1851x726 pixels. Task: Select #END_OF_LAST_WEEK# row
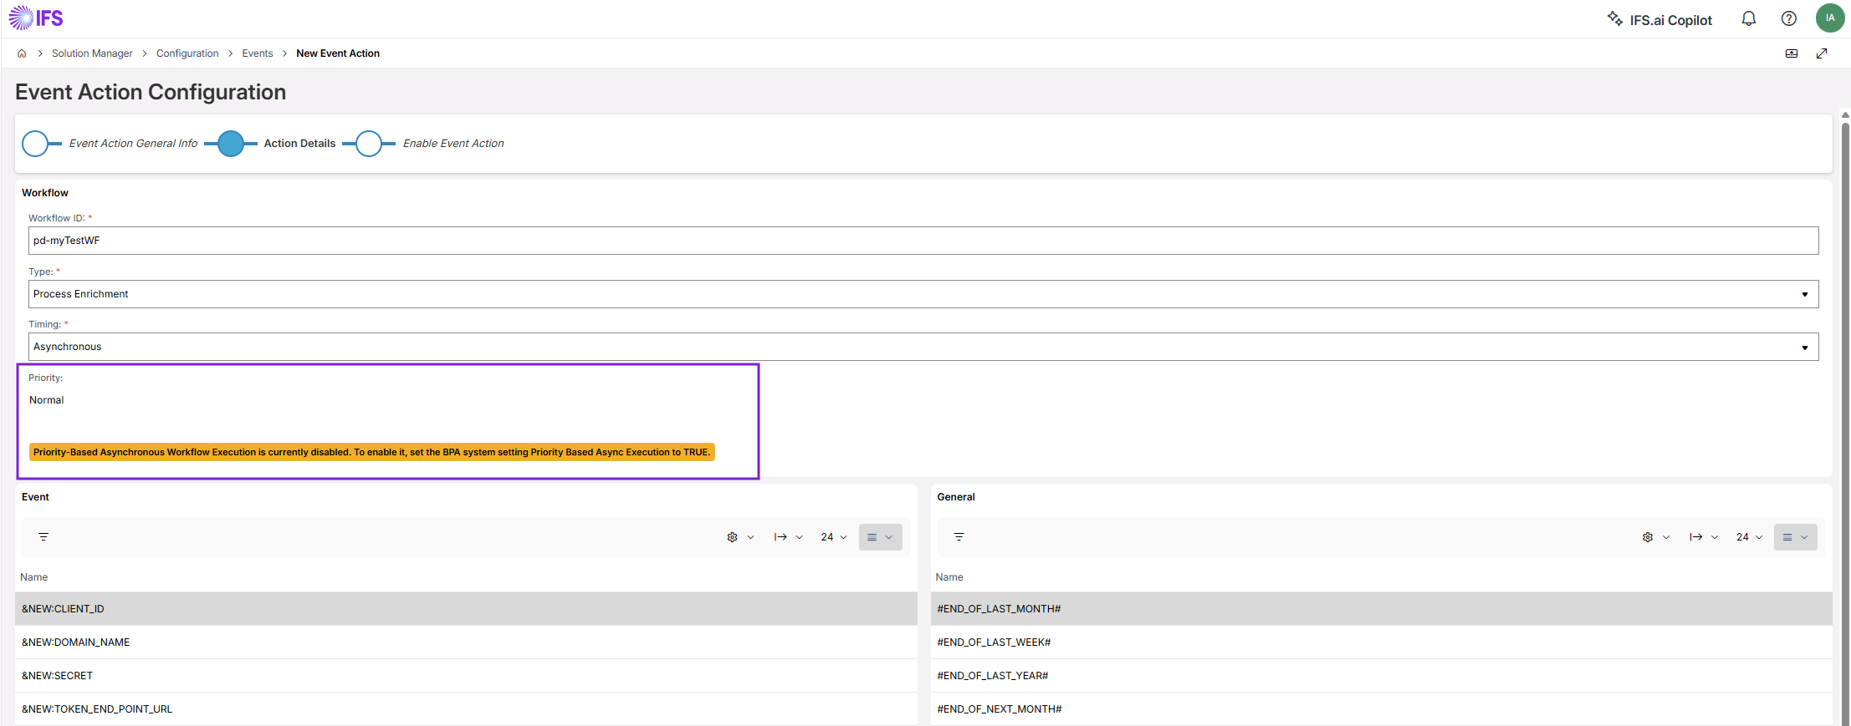pyautogui.click(x=1381, y=642)
